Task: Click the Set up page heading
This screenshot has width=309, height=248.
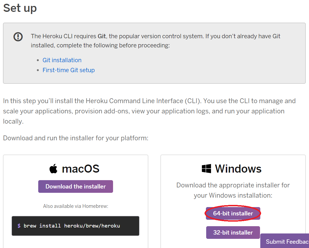Action: click(x=20, y=8)
